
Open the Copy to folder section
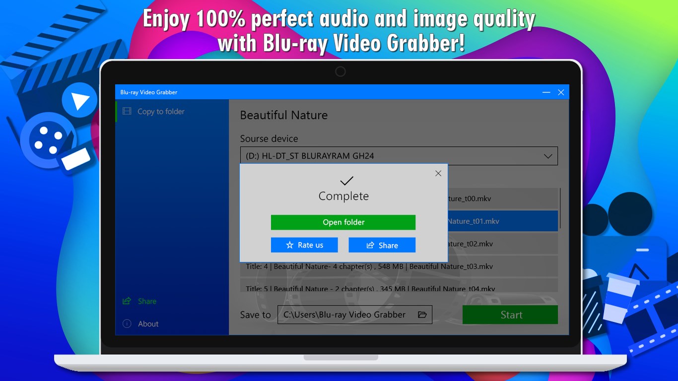[x=172, y=112]
